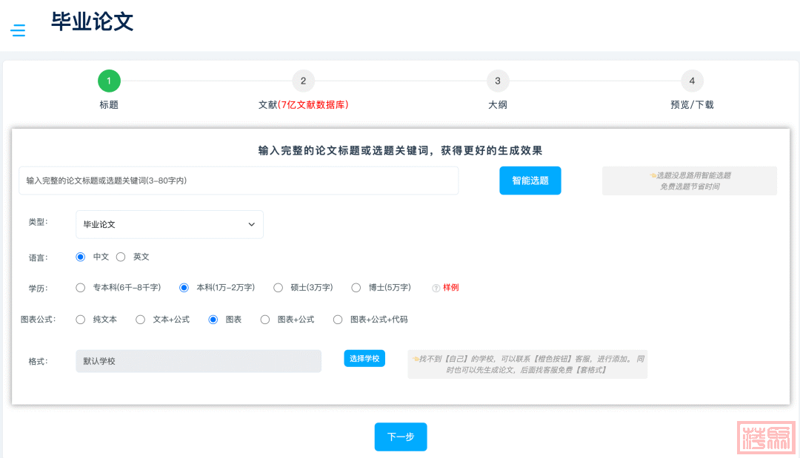Click the question mark icon beside 样例
This screenshot has height=458, width=800.
[x=436, y=288]
